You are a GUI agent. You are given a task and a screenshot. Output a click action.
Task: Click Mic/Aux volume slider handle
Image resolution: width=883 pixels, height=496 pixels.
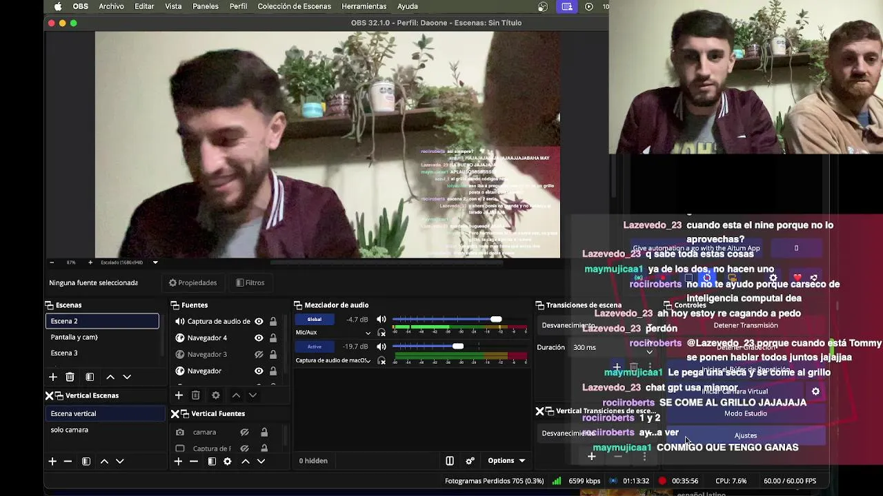click(496, 320)
